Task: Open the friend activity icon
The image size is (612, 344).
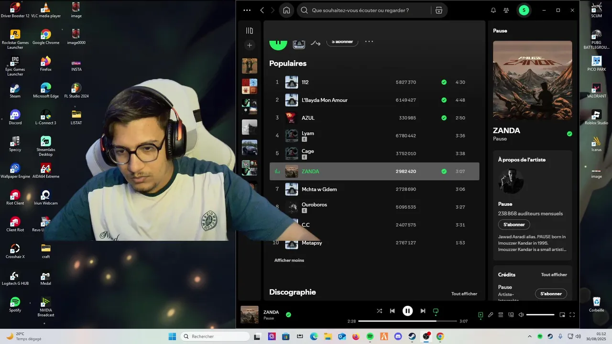Action: tap(507, 10)
